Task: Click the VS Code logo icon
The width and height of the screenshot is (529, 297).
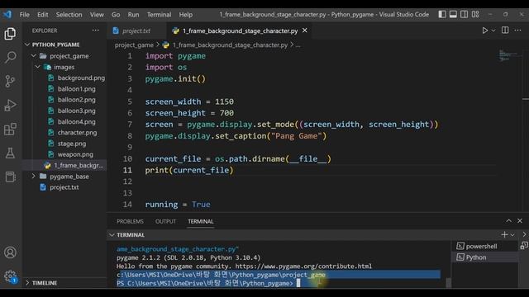Action: pyautogui.click(x=7, y=15)
